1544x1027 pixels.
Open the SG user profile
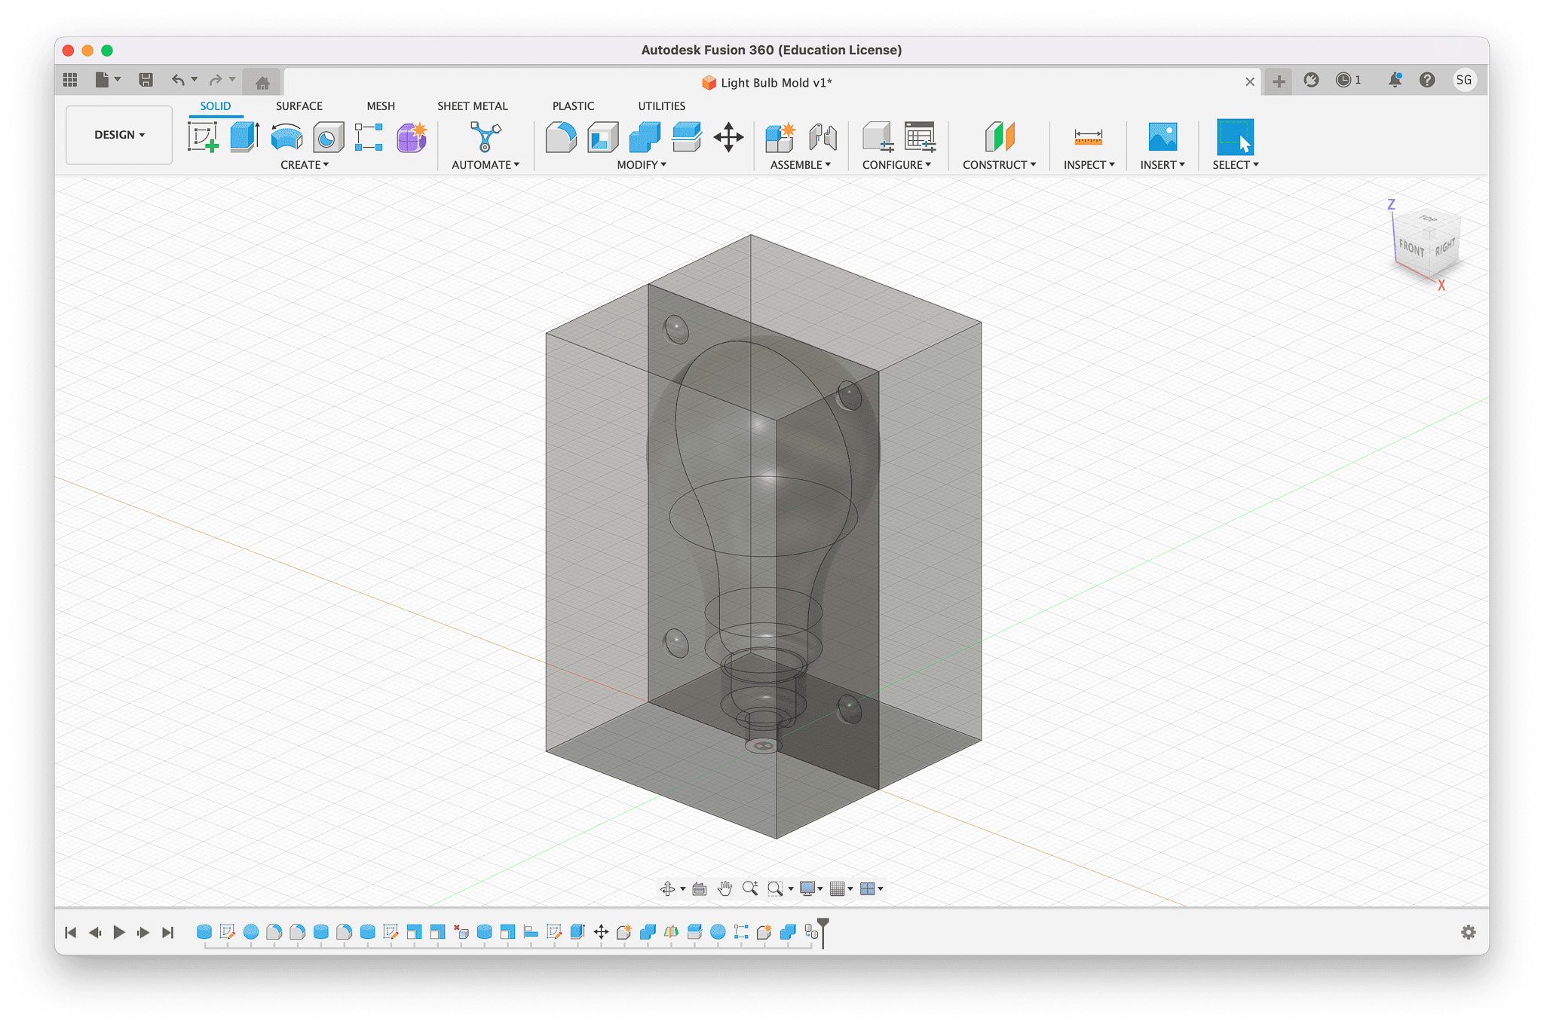[x=1464, y=80]
